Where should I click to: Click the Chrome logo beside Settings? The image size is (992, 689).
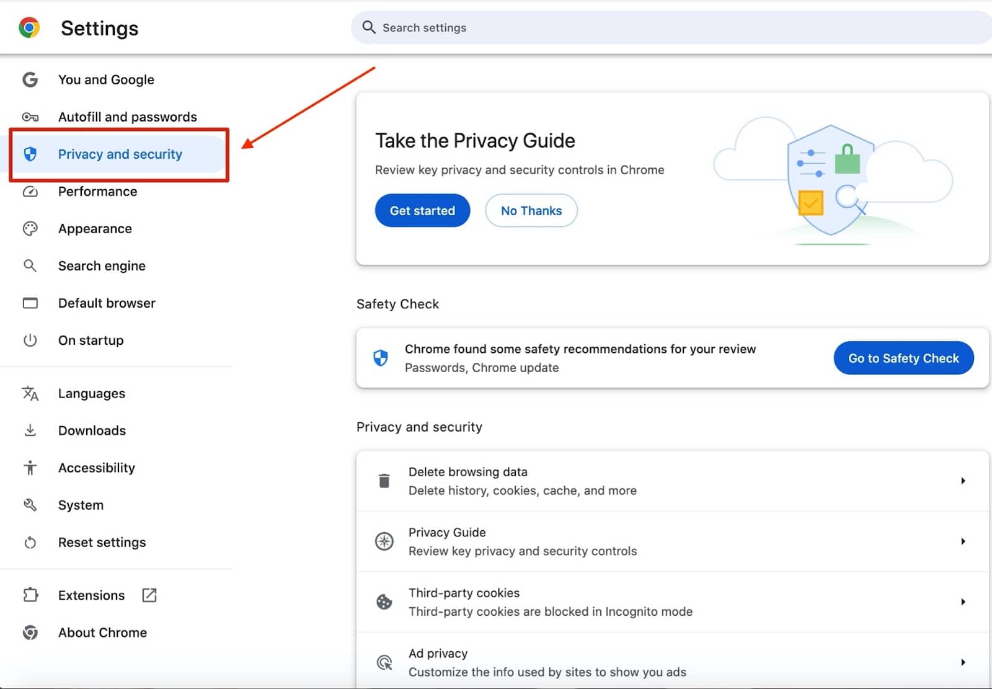29,28
